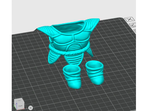Select the left cyan boot model

(72, 76)
